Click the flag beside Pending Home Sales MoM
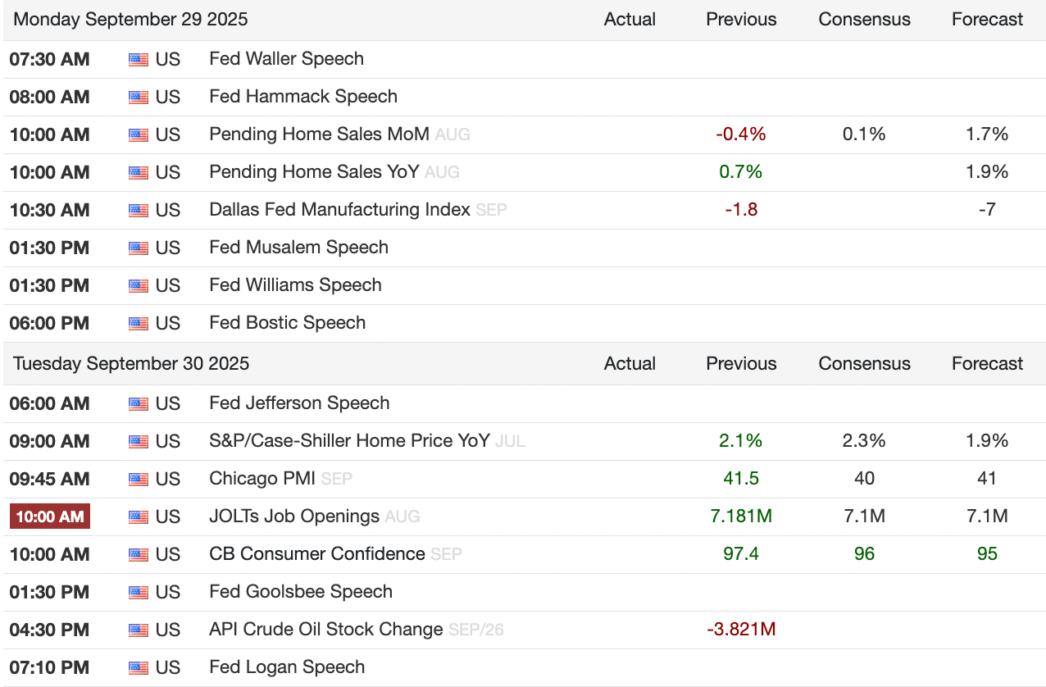The width and height of the screenshot is (1046, 687). (x=138, y=135)
